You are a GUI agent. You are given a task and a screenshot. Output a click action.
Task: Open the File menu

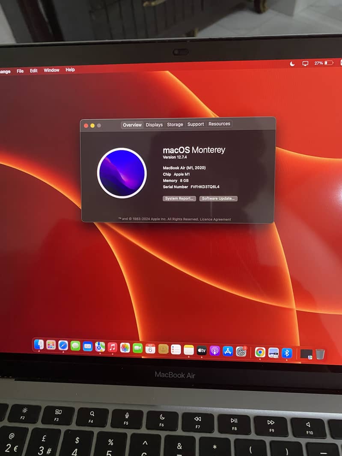[20, 71]
